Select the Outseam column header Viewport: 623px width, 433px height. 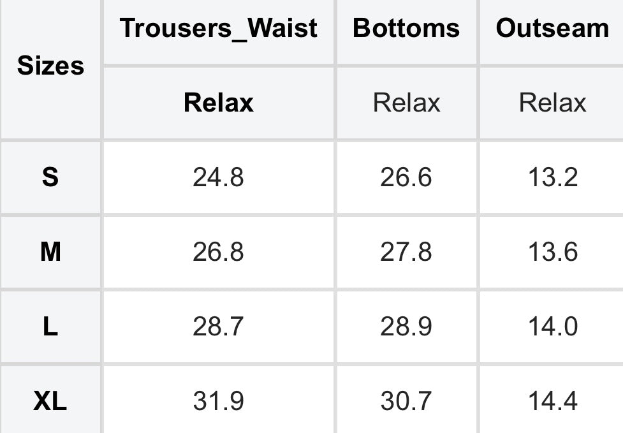[552, 29]
